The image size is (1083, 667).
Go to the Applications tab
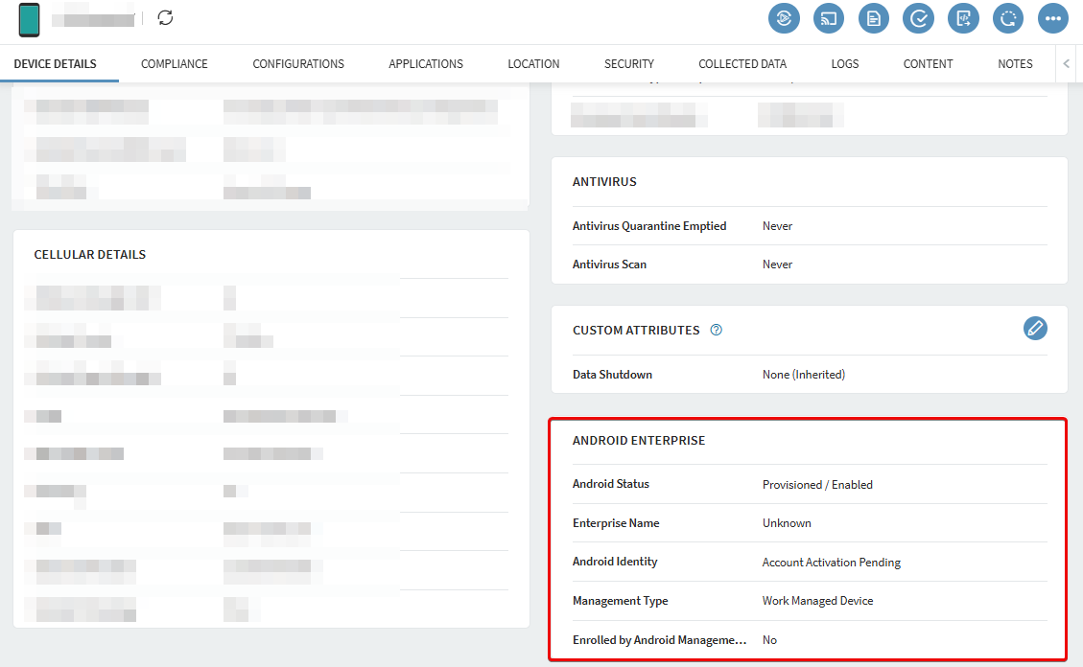coord(426,64)
